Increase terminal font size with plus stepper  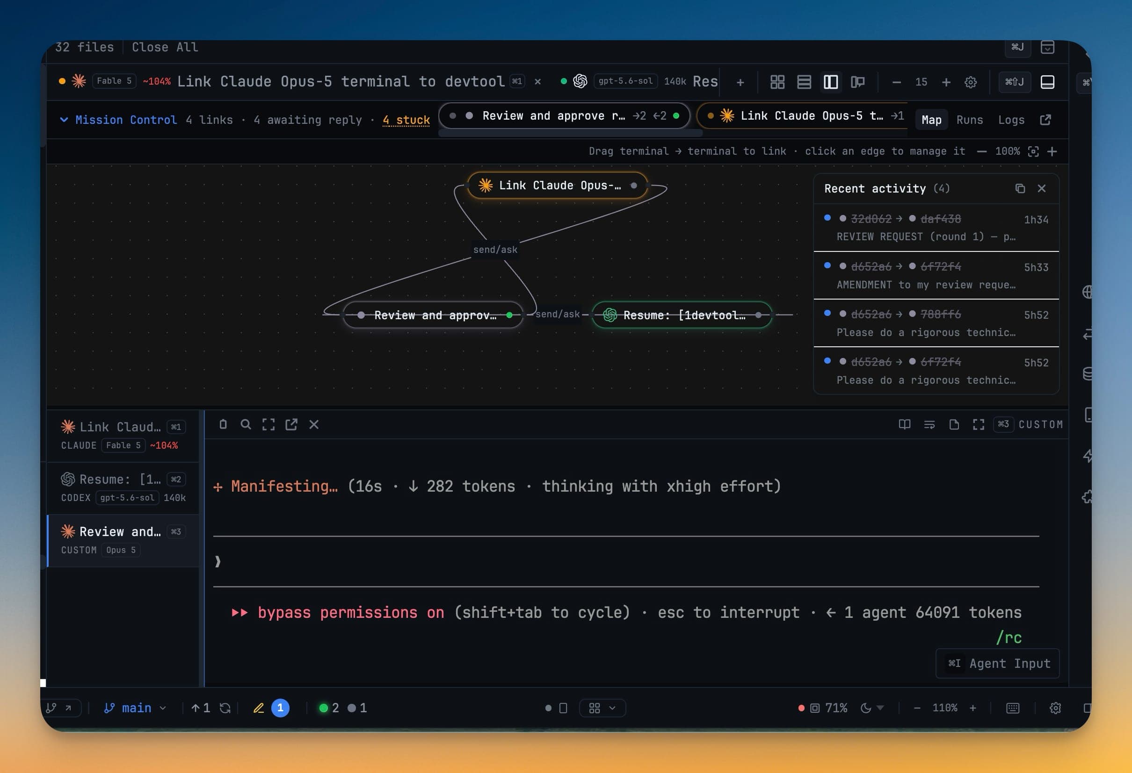(x=946, y=82)
